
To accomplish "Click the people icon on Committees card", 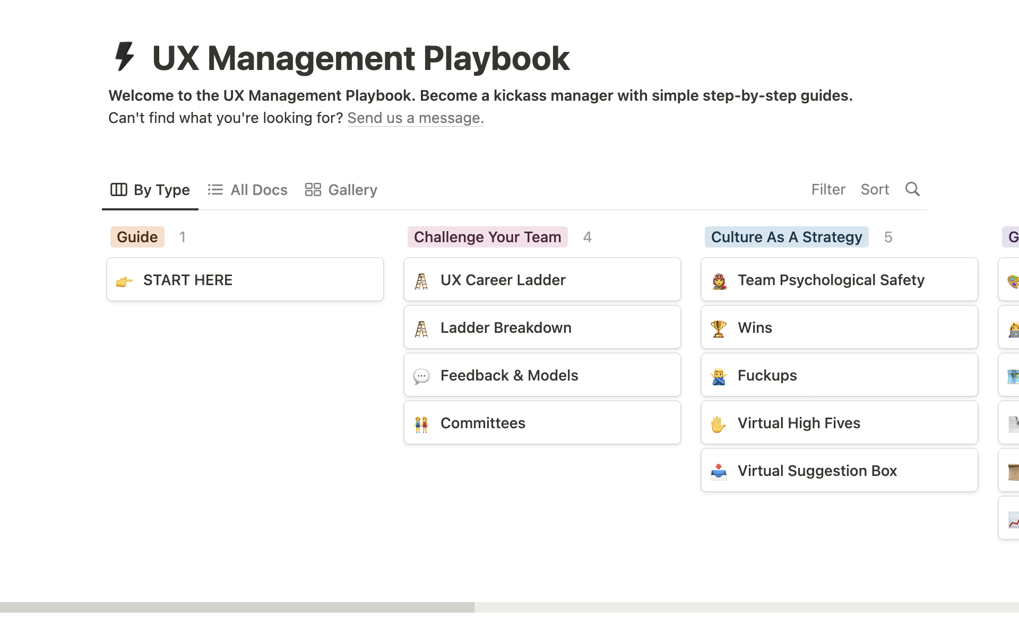I will pyautogui.click(x=421, y=424).
